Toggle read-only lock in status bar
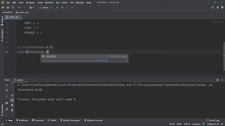Image resolution: width=225 pixels, height=126 pixels. (222, 124)
